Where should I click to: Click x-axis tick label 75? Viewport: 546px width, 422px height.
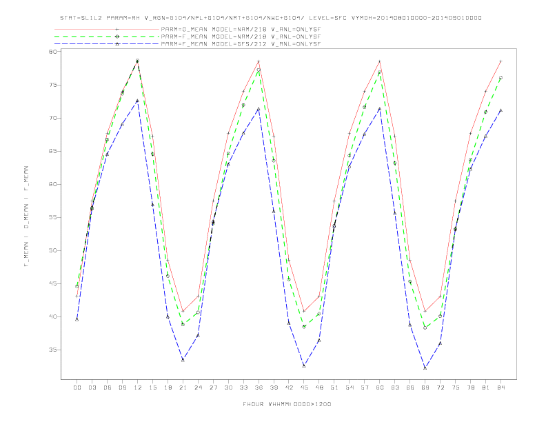coord(456,388)
